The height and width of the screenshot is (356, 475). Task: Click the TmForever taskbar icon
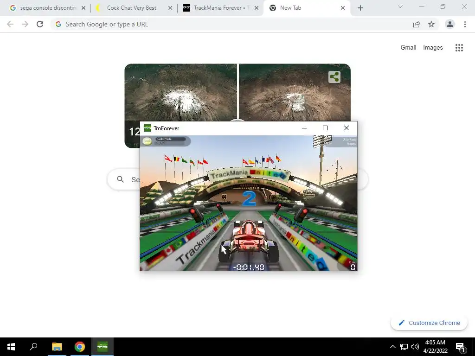coord(103,347)
